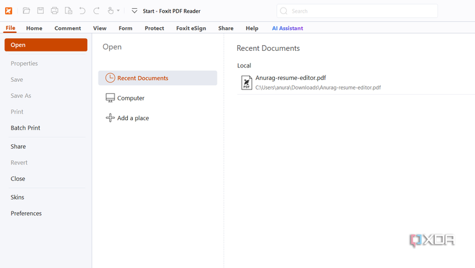This screenshot has width=475, height=268.
Task: Open the touch mode dropdown arrow
Action: (118, 11)
